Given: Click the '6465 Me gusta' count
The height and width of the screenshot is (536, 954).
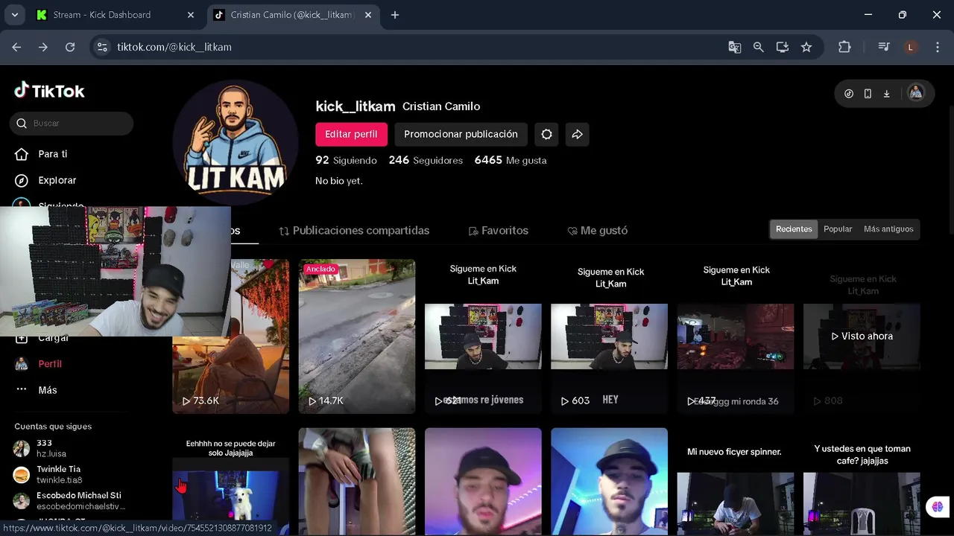Looking at the screenshot, I should pos(511,160).
